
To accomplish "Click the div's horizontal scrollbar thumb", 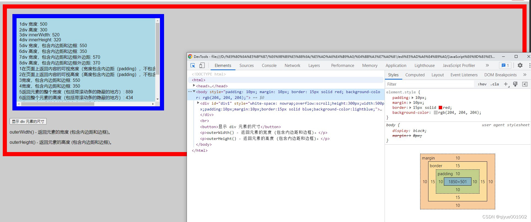I will (58, 104).
